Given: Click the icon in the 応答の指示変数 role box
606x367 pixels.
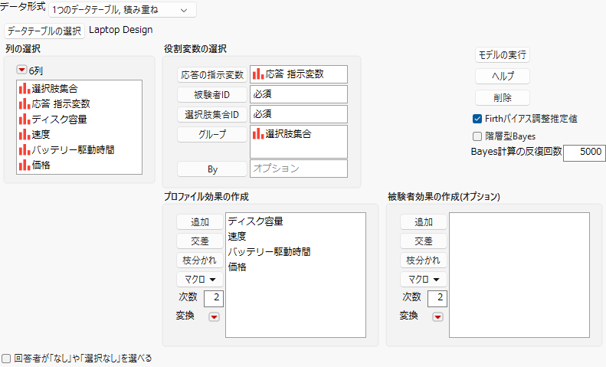Looking at the screenshot, I should [258, 74].
